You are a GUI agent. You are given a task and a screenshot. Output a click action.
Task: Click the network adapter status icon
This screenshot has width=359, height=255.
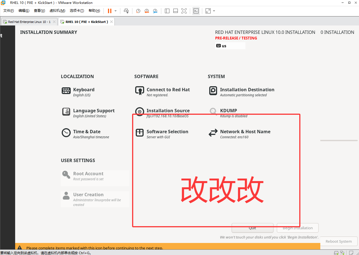click(342, 253)
